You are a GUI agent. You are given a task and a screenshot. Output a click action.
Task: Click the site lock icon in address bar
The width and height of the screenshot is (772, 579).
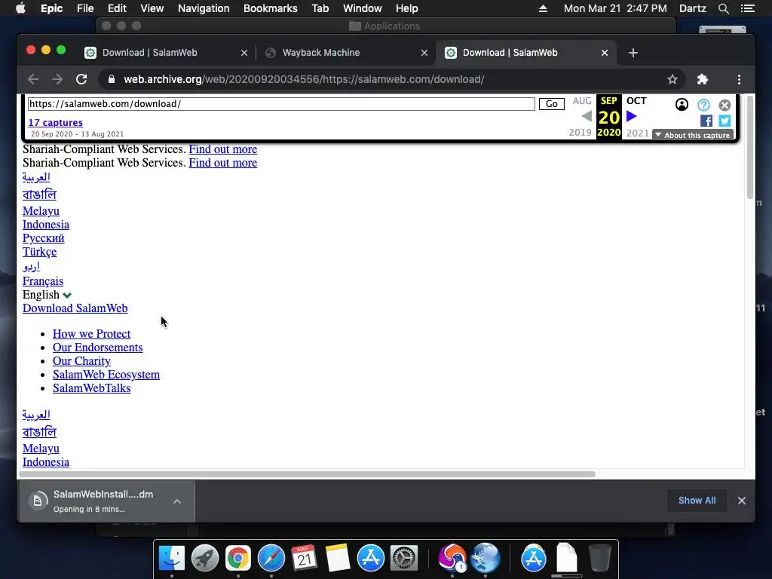click(x=112, y=79)
